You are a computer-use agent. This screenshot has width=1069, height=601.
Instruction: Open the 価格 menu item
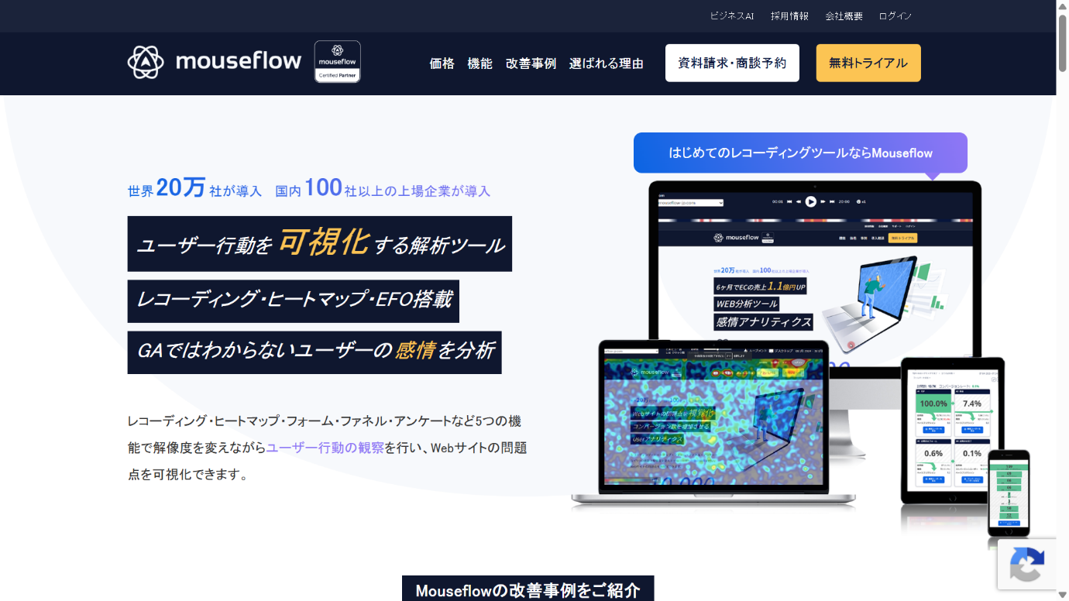pyautogui.click(x=442, y=64)
